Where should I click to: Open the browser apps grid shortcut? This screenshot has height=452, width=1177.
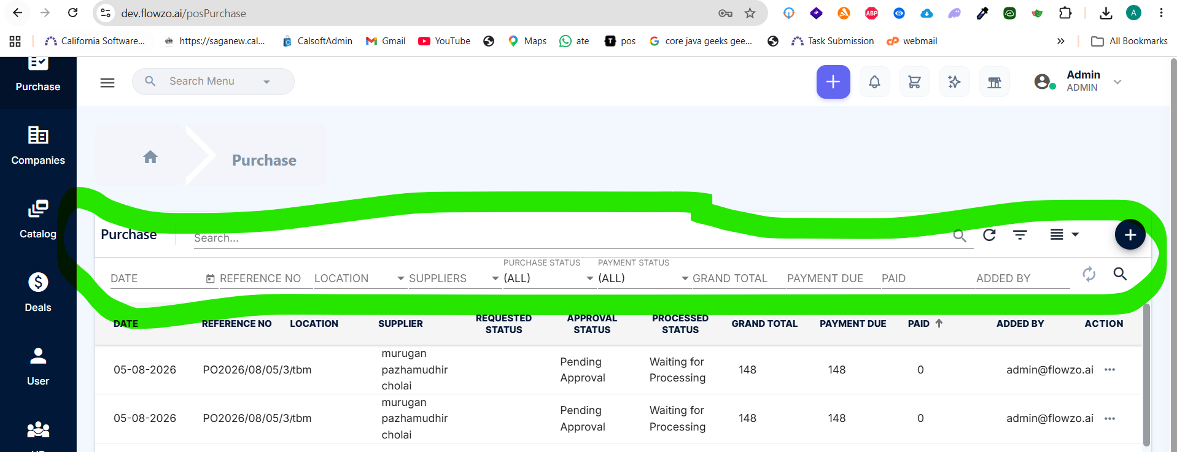click(15, 41)
